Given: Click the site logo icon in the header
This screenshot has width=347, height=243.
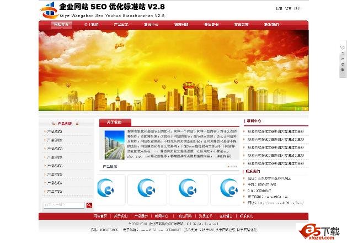Looking at the screenshot, I should (x=49, y=10).
